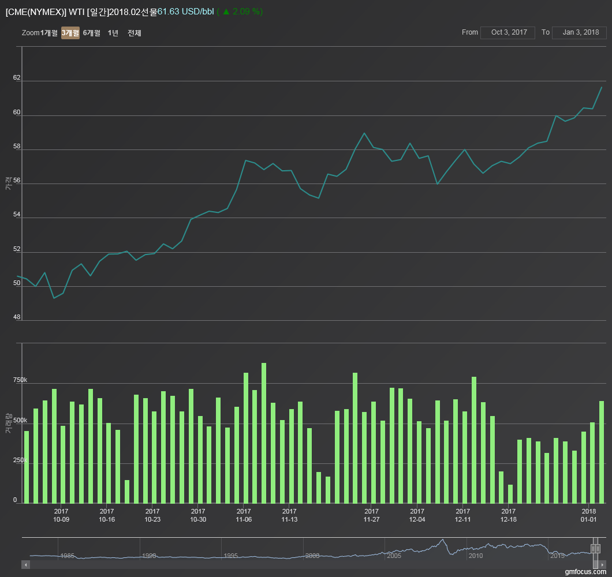Switch zoom range to 6개월
612x577 pixels.
[x=91, y=33]
